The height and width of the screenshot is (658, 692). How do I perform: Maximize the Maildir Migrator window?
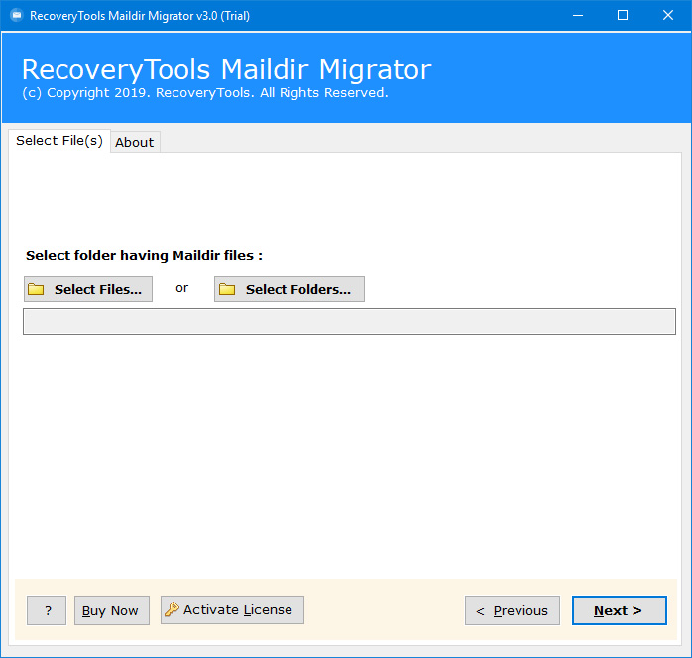(623, 16)
